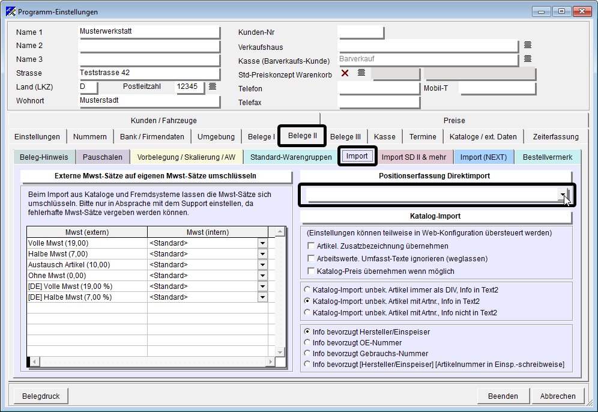The image size is (598, 412).
Task: Open the Umgebung tab
Action: point(216,136)
